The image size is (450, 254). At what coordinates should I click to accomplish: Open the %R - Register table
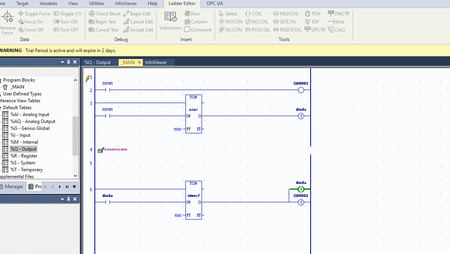[x=24, y=156]
